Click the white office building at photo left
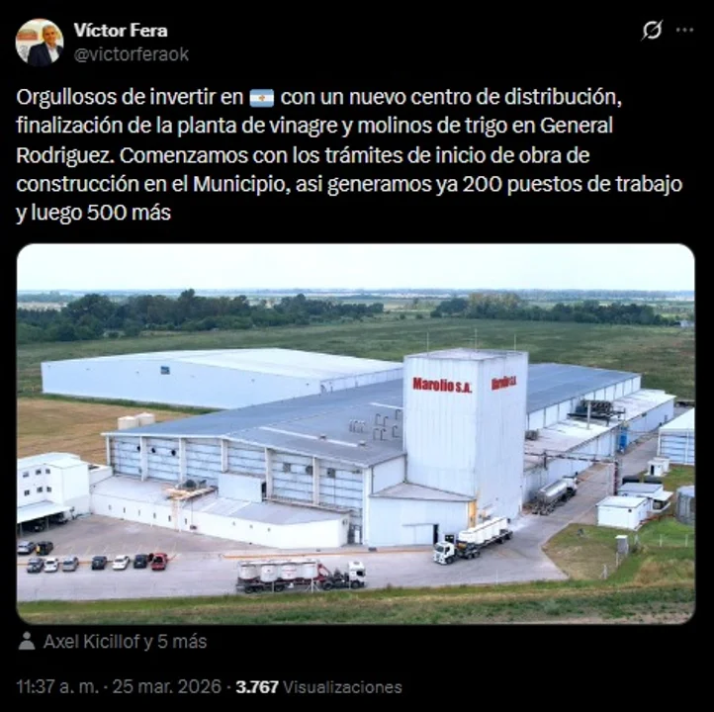This screenshot has height=712, width=714. click(52, 488)
